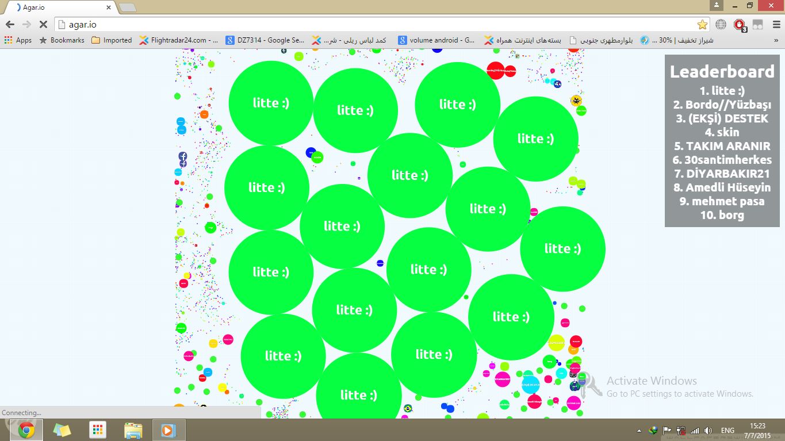Screen dimensions: 785x441
Task: Switch the ENG input language indicator
Action: (727, 430)
